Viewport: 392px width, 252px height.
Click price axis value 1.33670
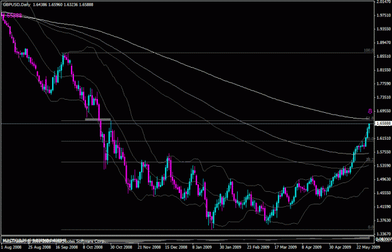(x=383, y=234)
